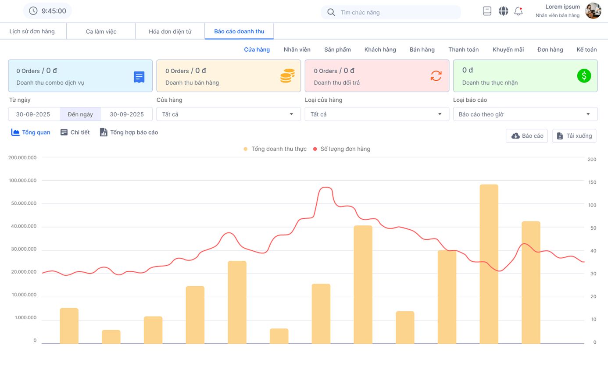608x388 pixels.
Task: Click the blue receipt icon on combo card
Action: 139,77
